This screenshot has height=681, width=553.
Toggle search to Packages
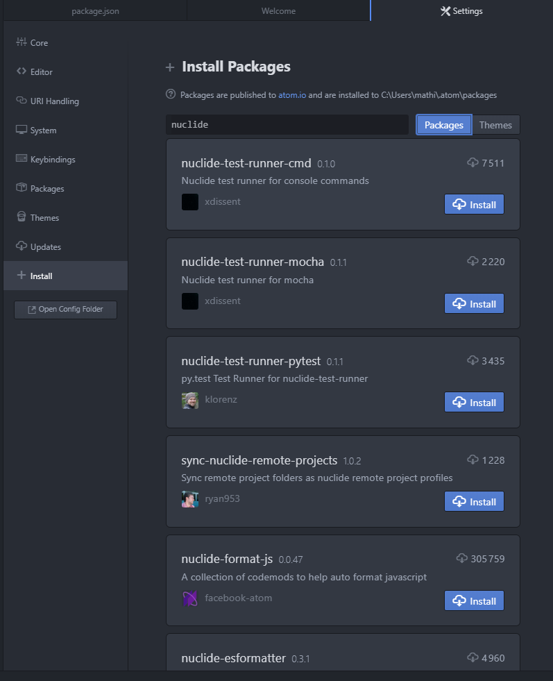[443, 125]
